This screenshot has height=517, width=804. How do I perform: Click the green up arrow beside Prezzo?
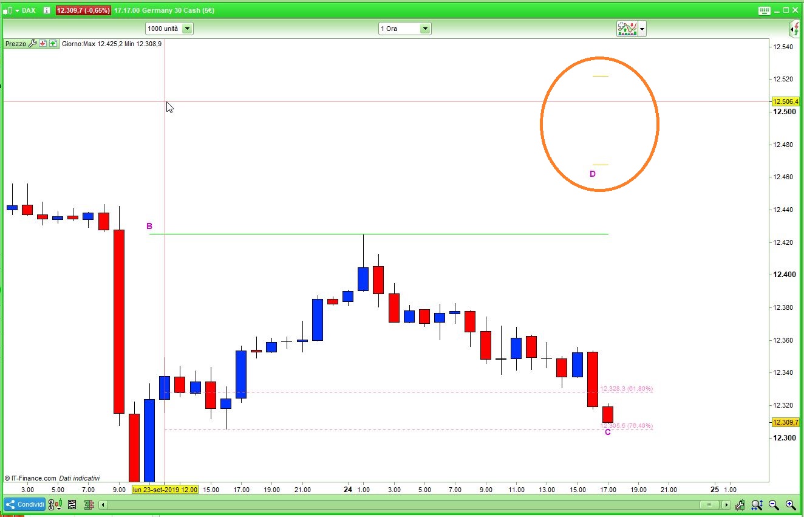[53, 43]
